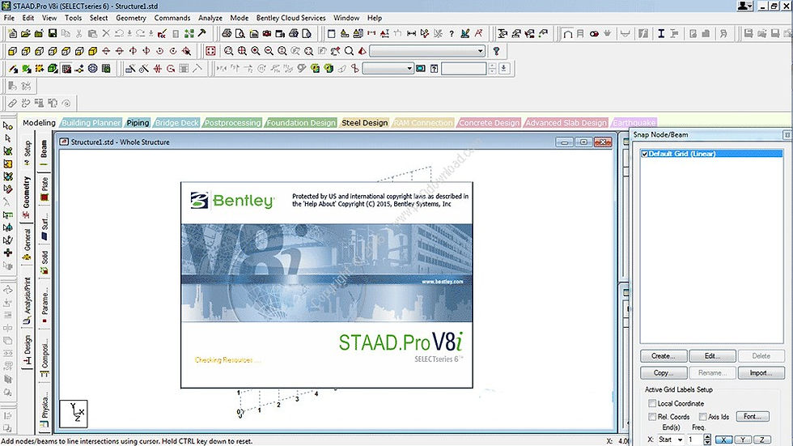This screenshot has width=793, height=446.
Task: Click the XYZ axis orientation box in viewport
Action: [74, 414]
